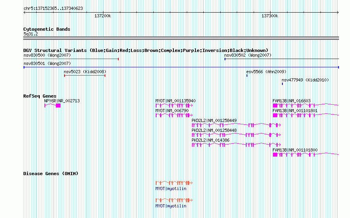Click the FAM13B|NM_016603 transcript label
This screenshot has width=350, height=218.
click(x=291, y=101)
